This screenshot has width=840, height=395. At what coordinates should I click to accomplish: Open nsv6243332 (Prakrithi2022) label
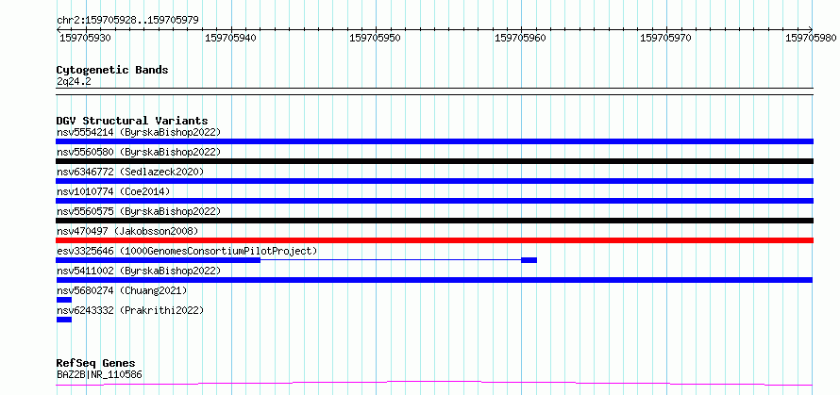130,310
